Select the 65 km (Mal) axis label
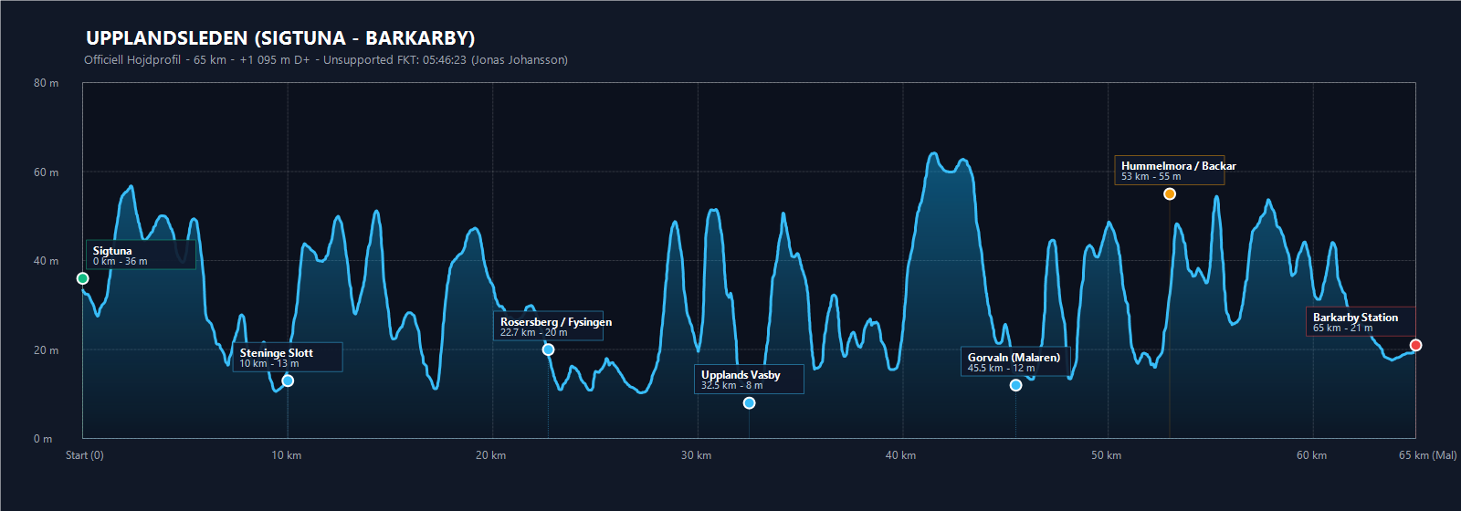Screen dimensions: 1461x511 tap(1427, 455)
